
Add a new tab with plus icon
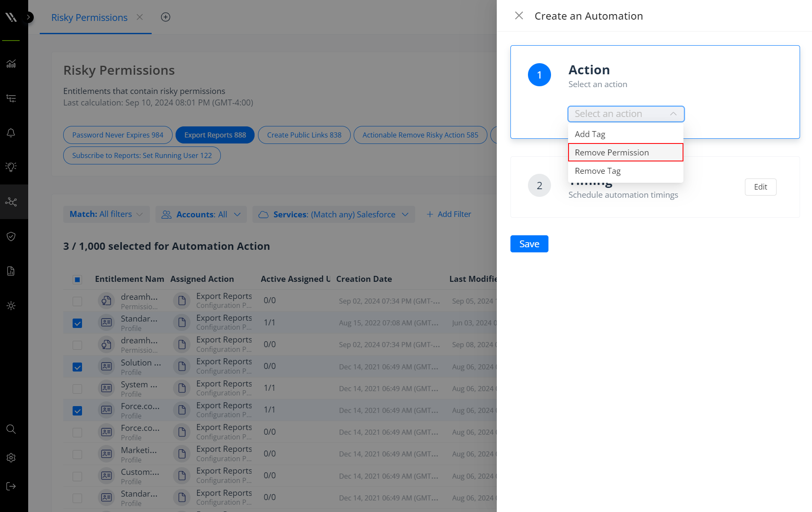tap(166, 17)
